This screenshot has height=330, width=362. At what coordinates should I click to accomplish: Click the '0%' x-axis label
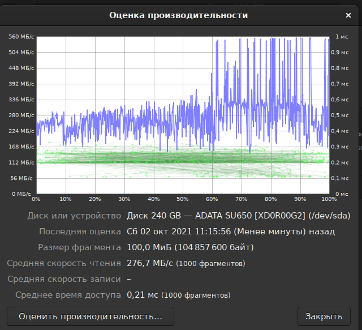[36, 199]
